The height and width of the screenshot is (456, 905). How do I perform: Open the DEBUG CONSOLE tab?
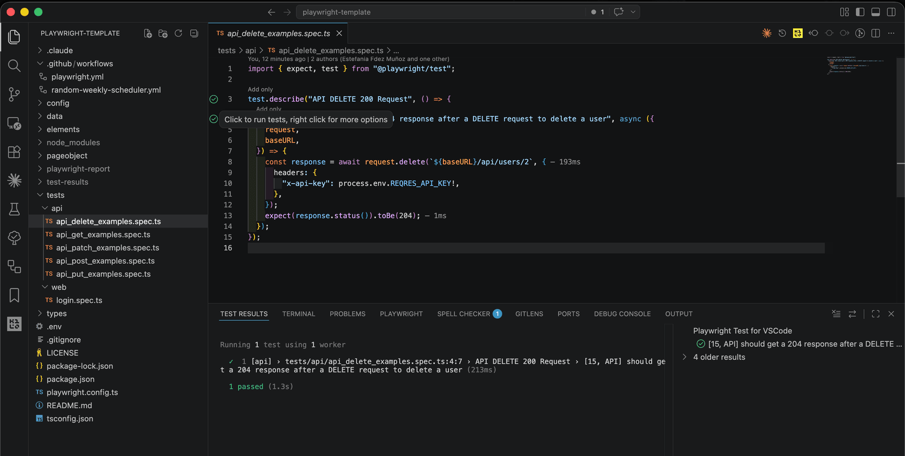622,314
